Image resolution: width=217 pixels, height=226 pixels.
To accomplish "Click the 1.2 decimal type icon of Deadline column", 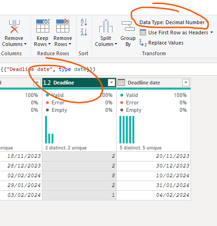I will pyautogui.click(x=47, y=83).
